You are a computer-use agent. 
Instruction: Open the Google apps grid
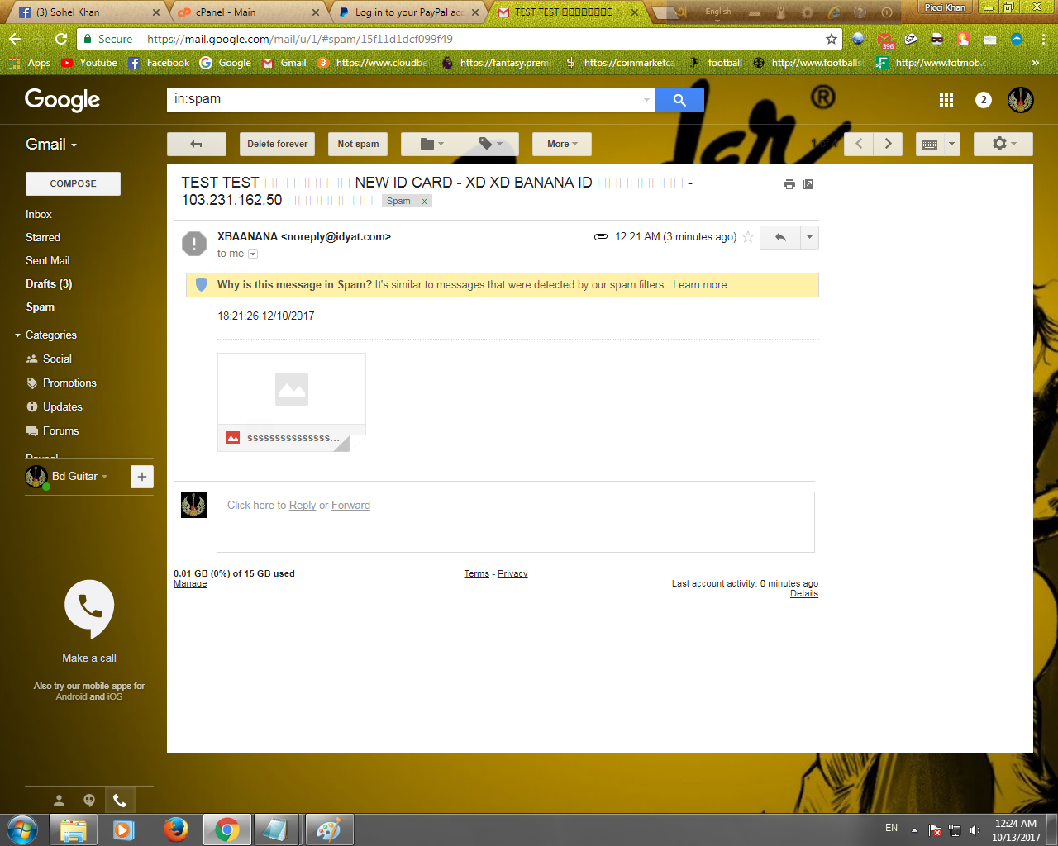pyautogui.click(x=946, y=100)
